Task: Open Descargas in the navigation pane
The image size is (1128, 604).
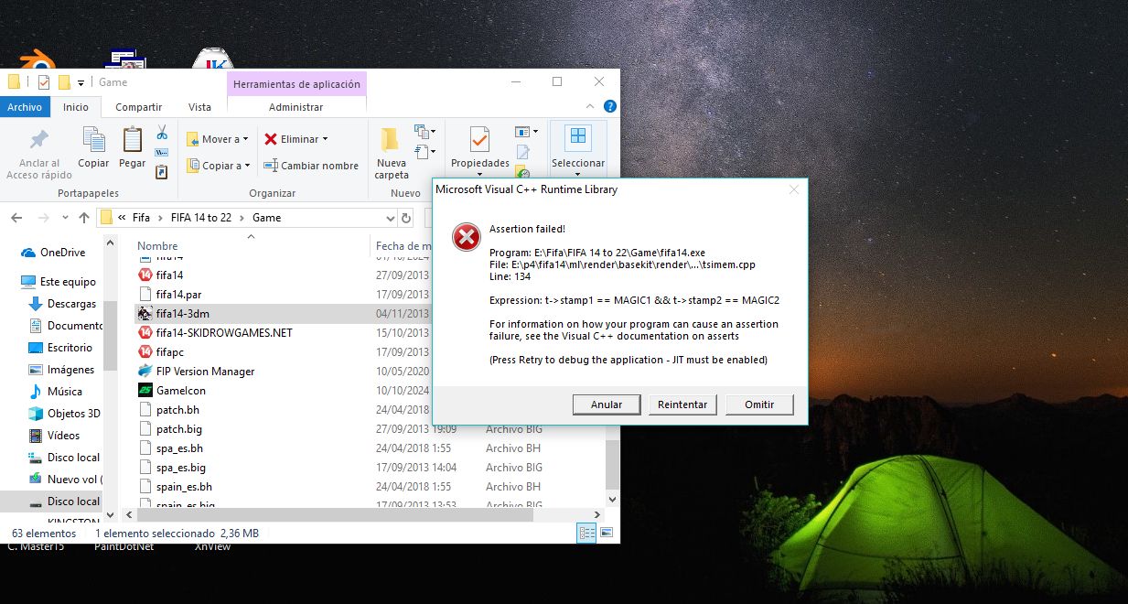Action: tap(63, 304)
